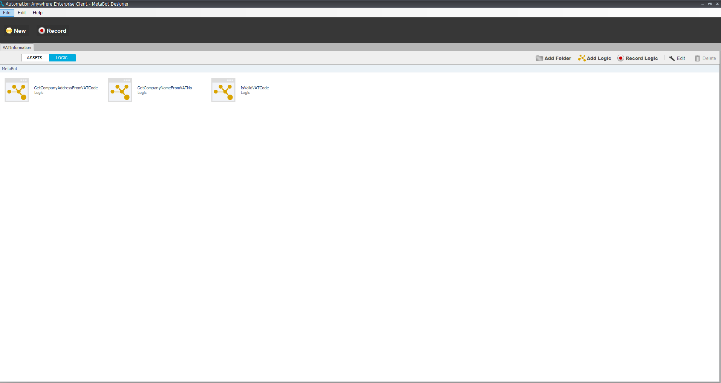Select the GetCompanyAddressFromVATCode logic icon
Viewport: 721px width, 383px height.
(17, 90)
